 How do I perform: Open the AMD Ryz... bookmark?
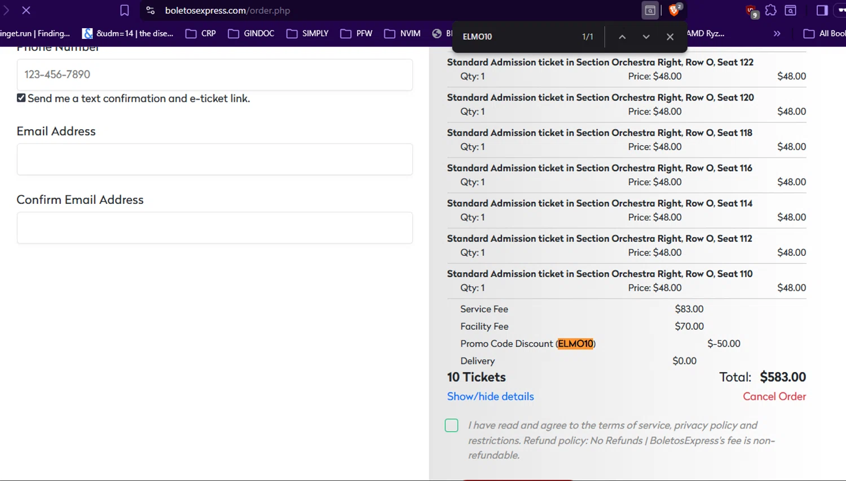click(x=706, y=33)
